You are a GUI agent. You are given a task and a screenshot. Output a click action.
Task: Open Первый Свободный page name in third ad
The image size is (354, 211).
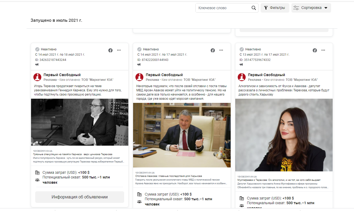click(x=266, y=75)
